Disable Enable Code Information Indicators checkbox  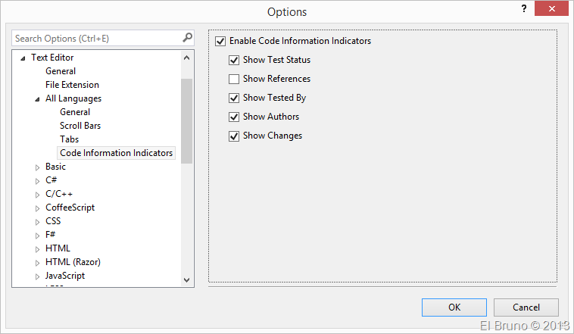tap(220, 41)
